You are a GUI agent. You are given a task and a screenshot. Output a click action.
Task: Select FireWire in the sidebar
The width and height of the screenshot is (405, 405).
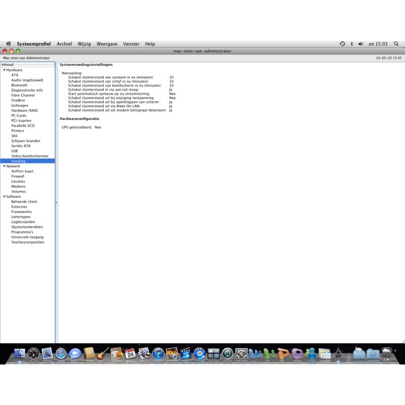point(18,100)
